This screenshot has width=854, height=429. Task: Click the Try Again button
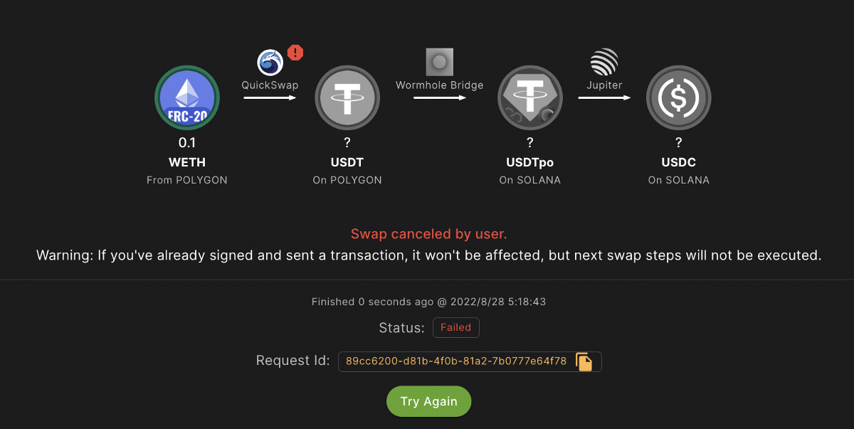pyautogui.click(x=428, y=401)
